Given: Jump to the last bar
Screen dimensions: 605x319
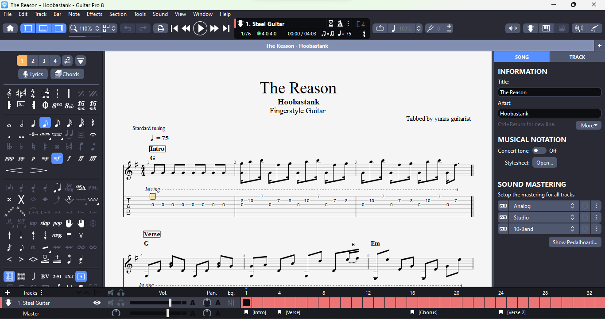Looking at the screenshot, I should [226, 28].
